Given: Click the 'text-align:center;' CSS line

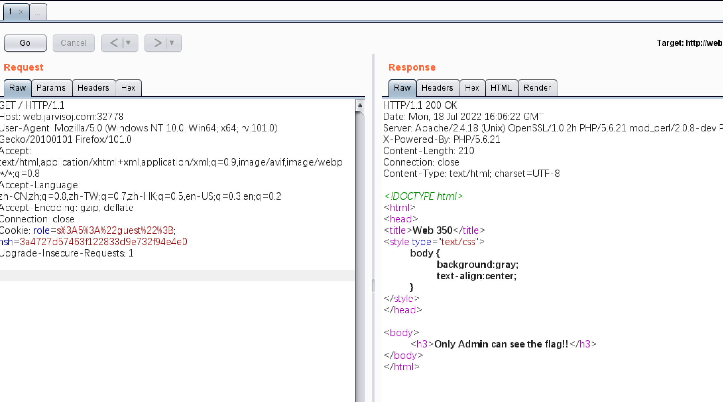Looking at the screenshot, I should [x=476, y=276].
